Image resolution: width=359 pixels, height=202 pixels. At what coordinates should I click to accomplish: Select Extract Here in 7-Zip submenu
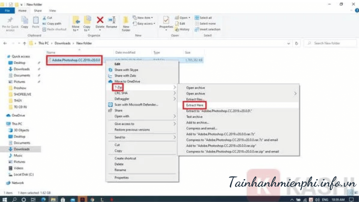194,105
